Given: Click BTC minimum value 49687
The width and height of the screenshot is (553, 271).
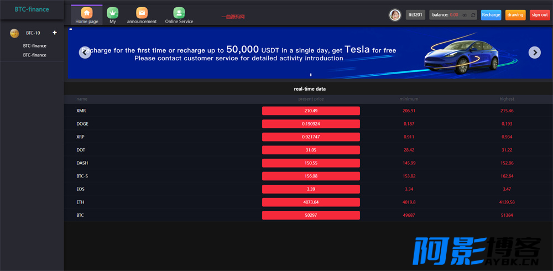Looking at the screenshot, I should click(x=409, y=215).
